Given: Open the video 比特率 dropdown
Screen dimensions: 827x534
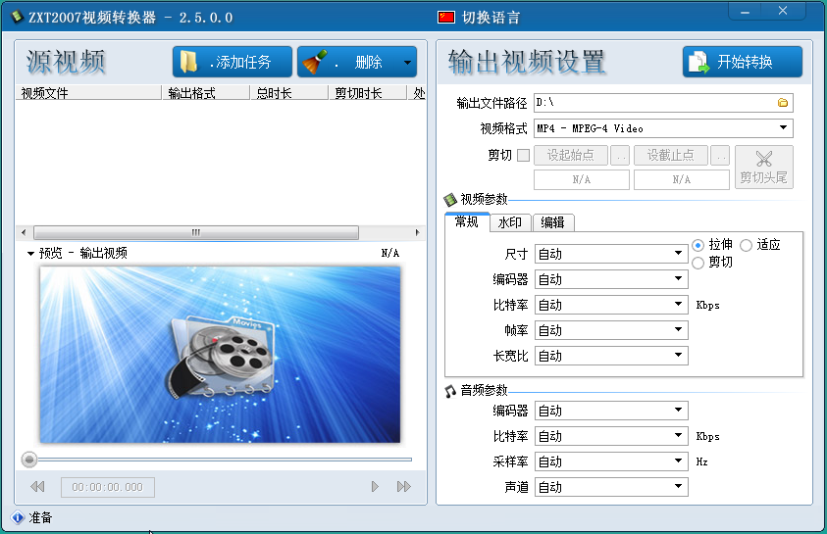Looking at the screenshot, I should click(611, 305).
